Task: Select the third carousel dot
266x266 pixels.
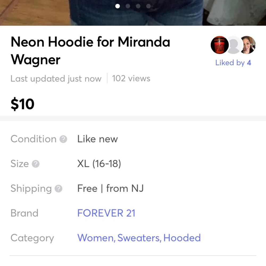Action: pos(138,6)
